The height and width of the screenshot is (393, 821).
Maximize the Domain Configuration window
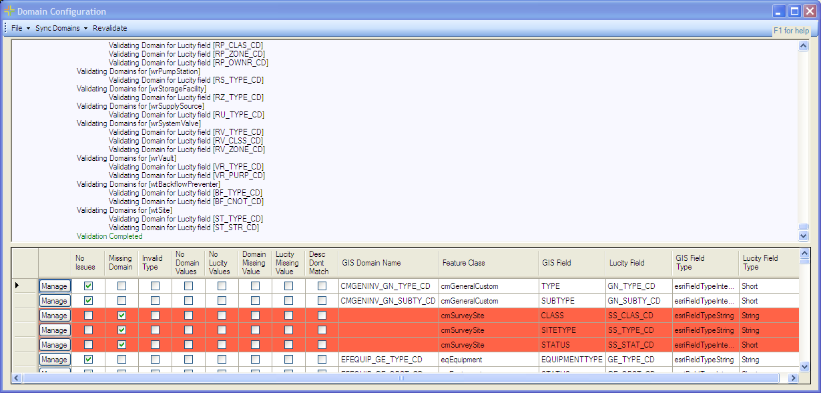click(x=794, y=11)
